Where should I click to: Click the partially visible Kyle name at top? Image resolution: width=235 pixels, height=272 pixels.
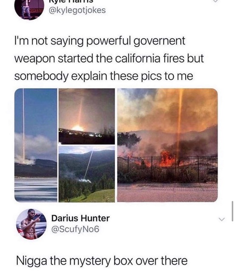pos(71,1)
